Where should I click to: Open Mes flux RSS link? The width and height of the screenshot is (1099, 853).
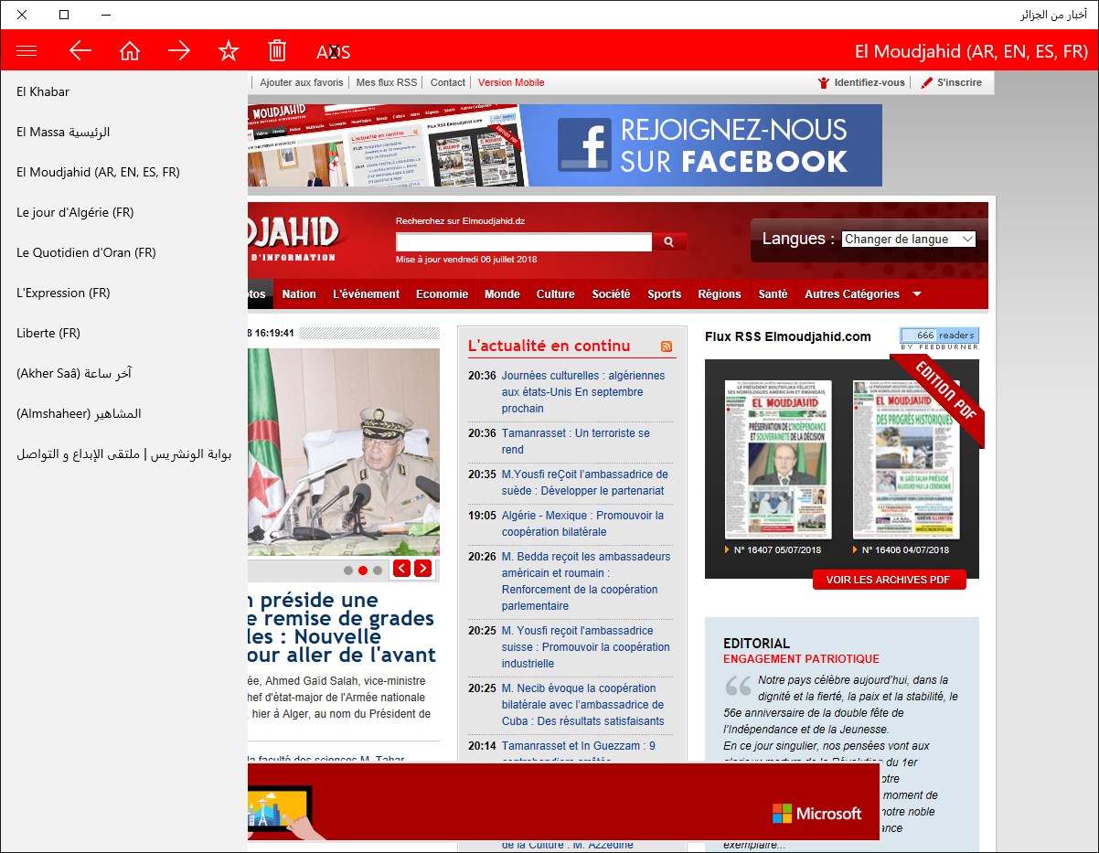[x=387, y=82]
